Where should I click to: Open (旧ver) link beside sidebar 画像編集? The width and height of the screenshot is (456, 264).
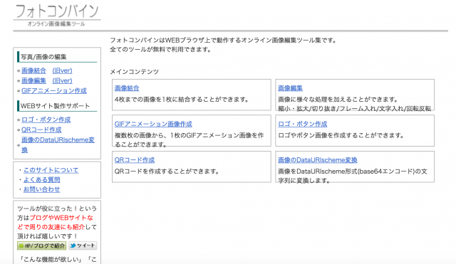pyautogui.click(x=62, y=80)
